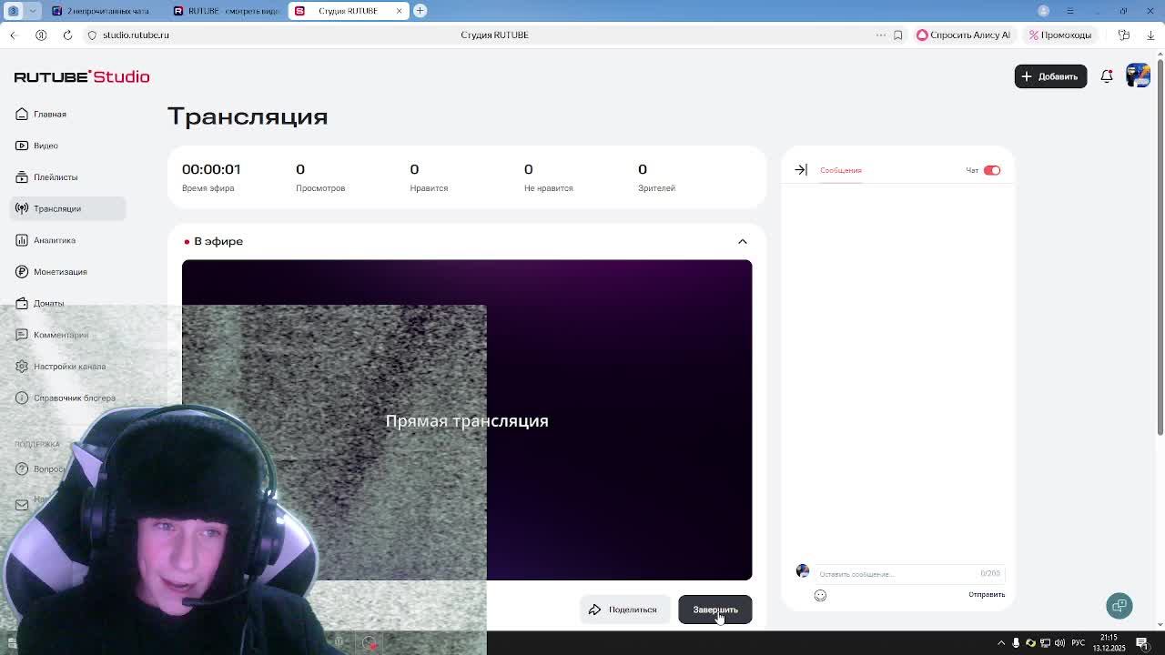Open Плейлисты in the sidebar
The height and width of the screenshot is (655, 1165).
(x=46, y=177)
